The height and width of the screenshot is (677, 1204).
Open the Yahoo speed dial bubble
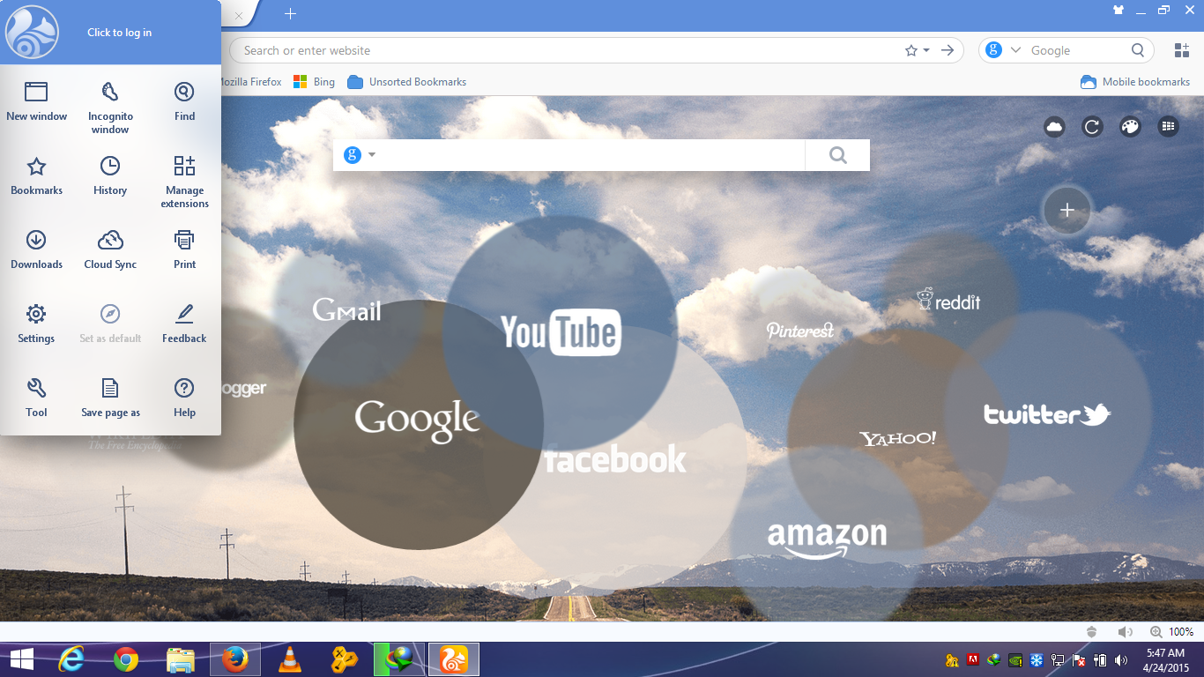pos(897,438)
